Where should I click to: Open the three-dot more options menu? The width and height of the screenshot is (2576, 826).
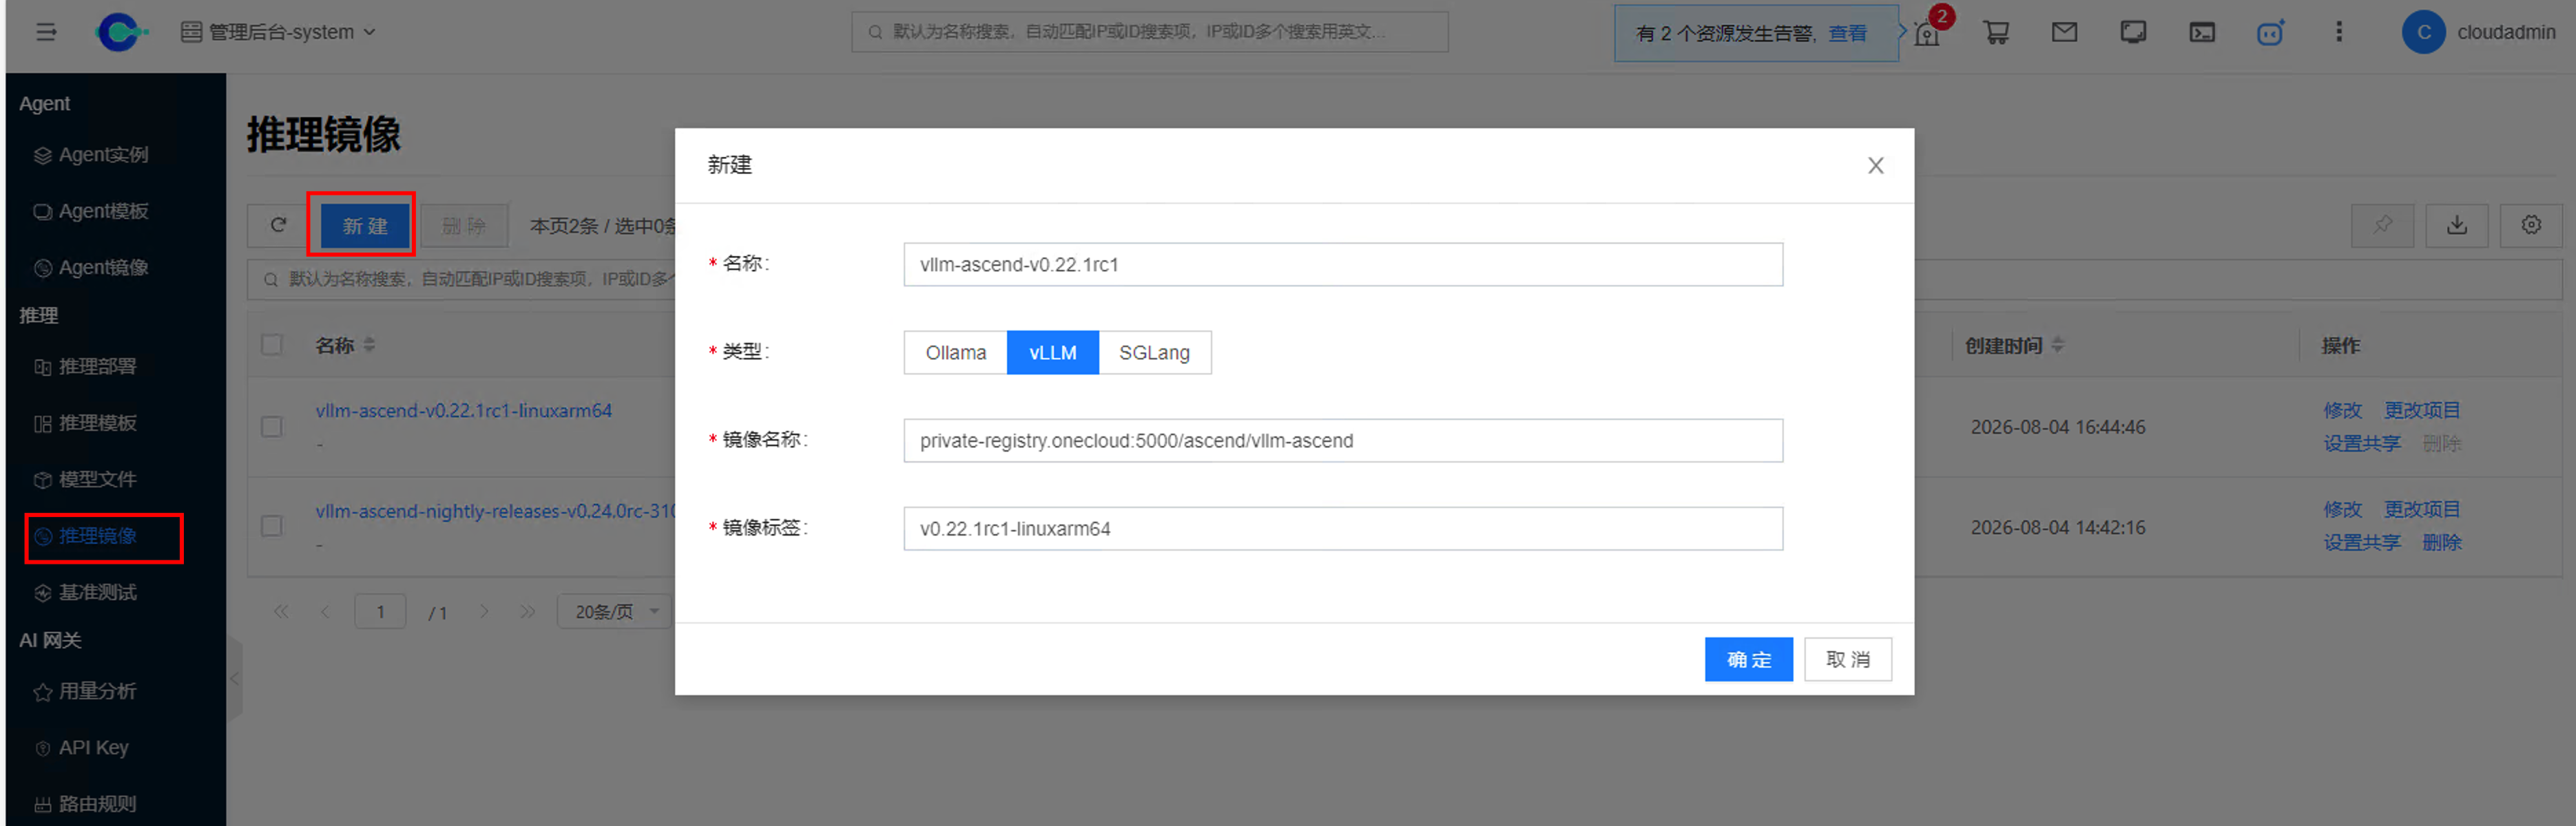point(2338,32)
